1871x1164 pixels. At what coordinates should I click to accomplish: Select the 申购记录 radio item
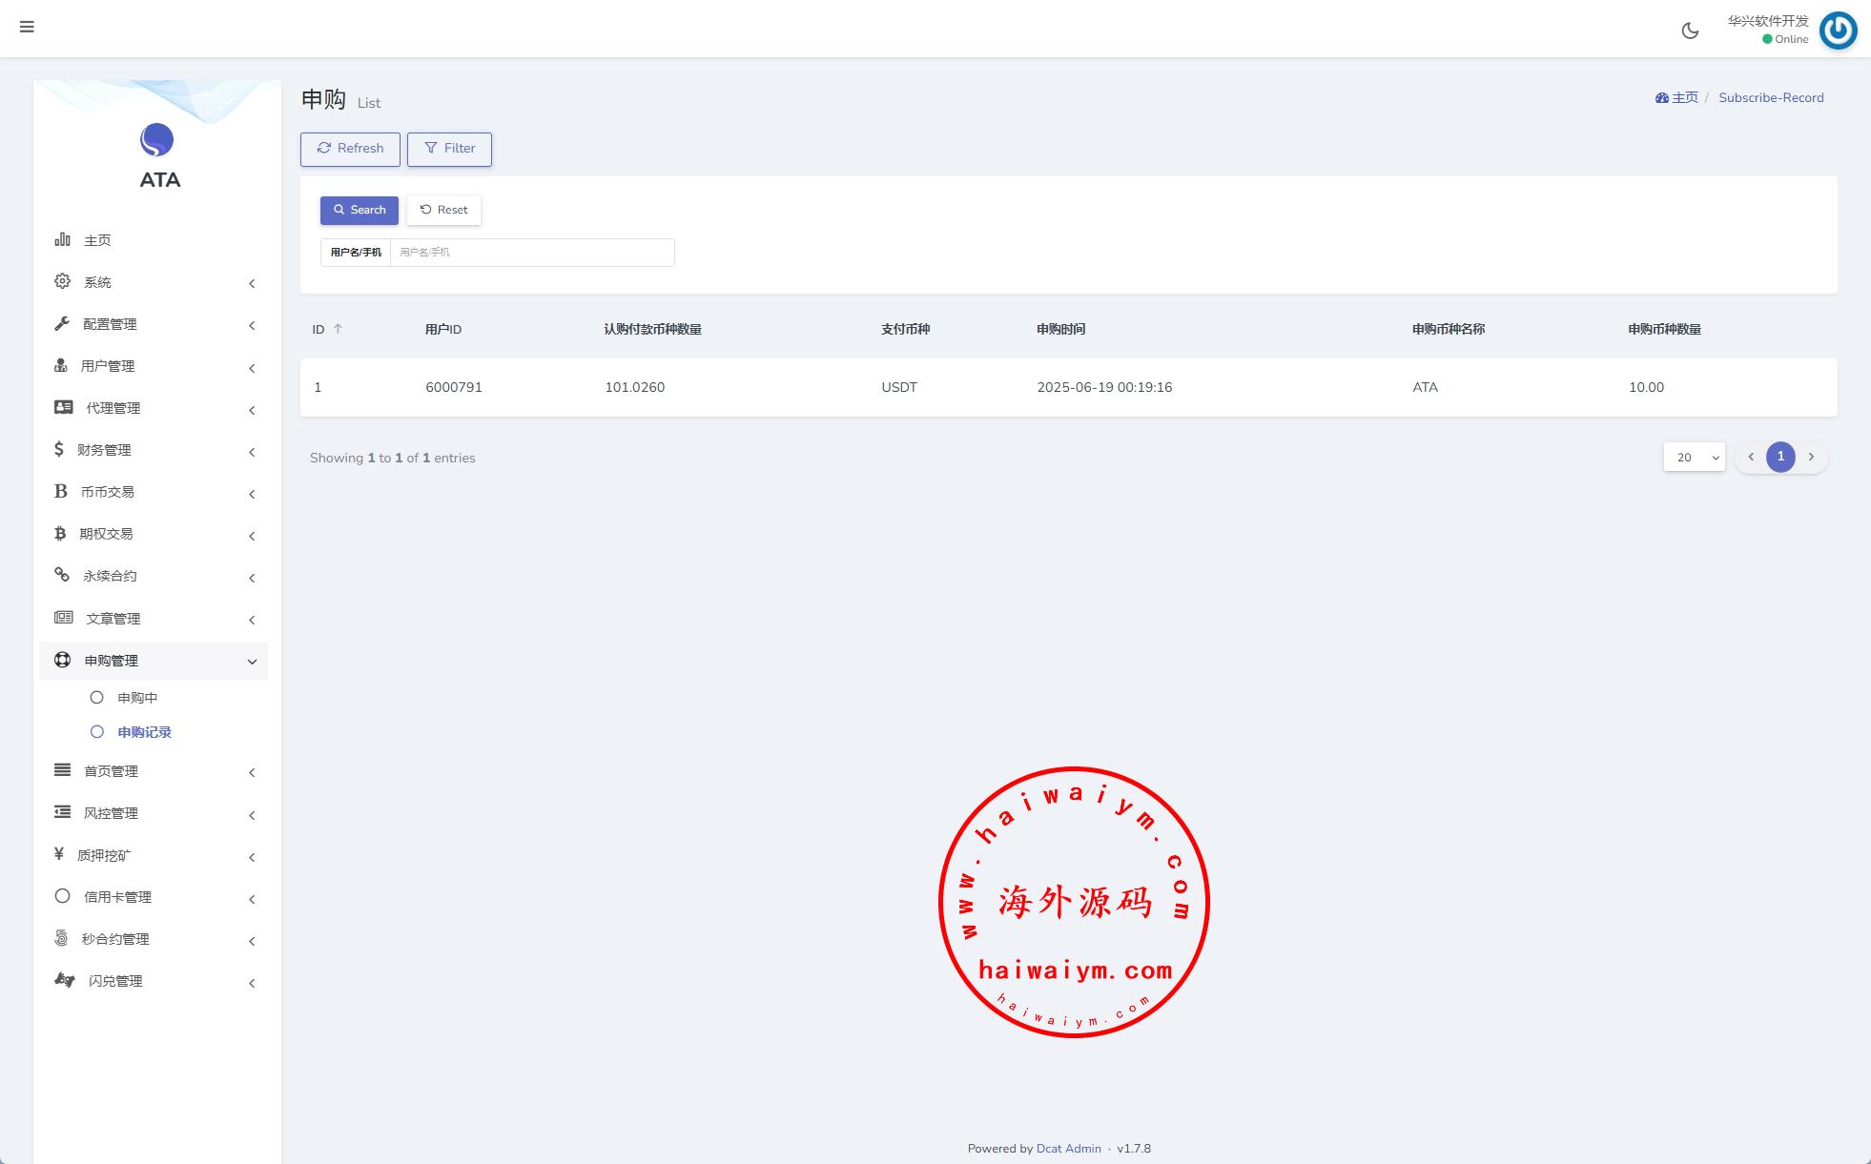[x=97, y=732]
